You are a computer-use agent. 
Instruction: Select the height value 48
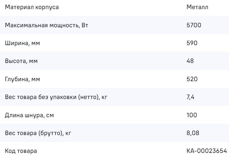(189, 61)
